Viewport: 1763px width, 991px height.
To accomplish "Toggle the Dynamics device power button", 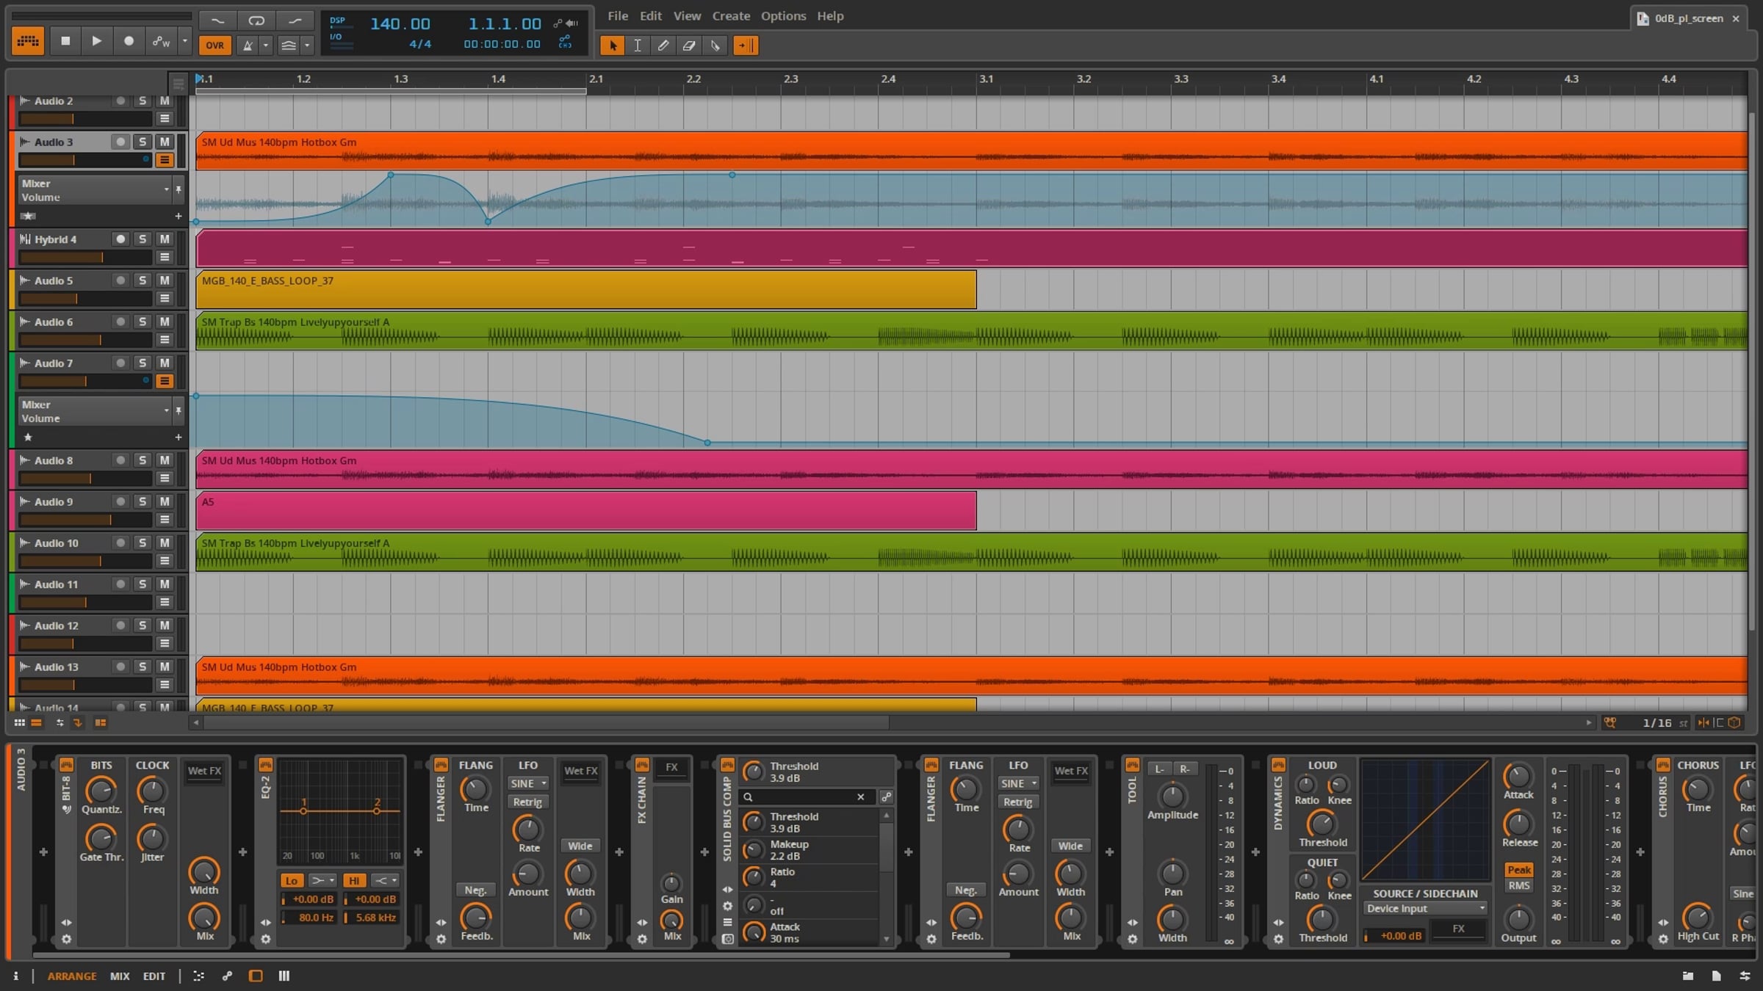I will coord(1278,765).
